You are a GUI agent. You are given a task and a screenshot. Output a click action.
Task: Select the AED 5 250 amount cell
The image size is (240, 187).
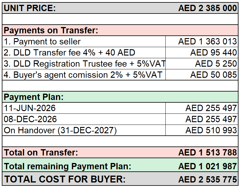(202, 64)
